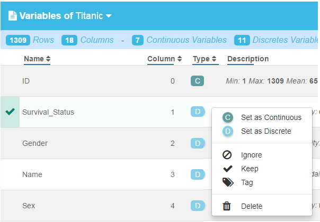
Task: Click the ignore circle-slash icon
Action: point(227,155)
